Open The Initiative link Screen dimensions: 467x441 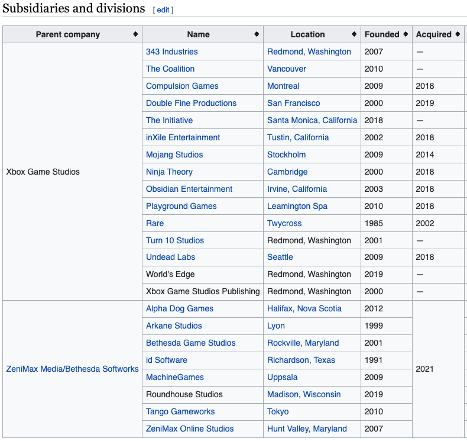[x=169, y=121]
